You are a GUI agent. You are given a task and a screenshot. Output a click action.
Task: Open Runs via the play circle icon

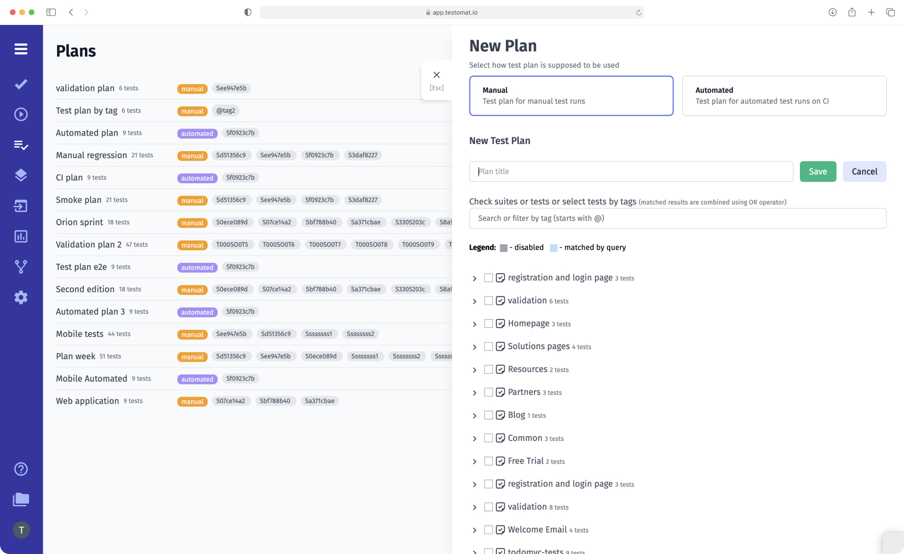(21, 114)
